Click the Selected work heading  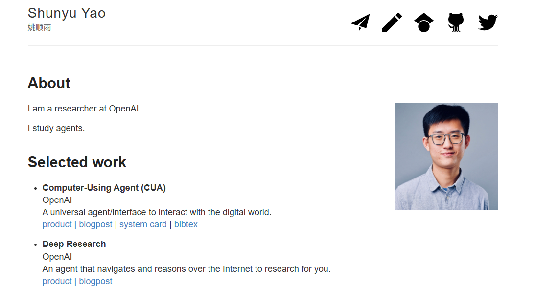77,162
